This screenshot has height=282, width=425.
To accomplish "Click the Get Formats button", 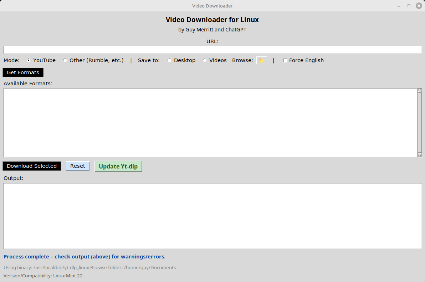I will pyautogui.click(x=23, y=72).
